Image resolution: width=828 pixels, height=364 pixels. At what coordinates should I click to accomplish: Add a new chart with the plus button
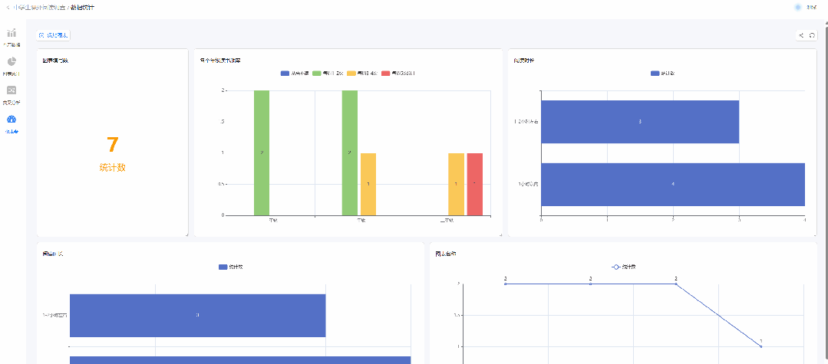(x=53, y=35)
